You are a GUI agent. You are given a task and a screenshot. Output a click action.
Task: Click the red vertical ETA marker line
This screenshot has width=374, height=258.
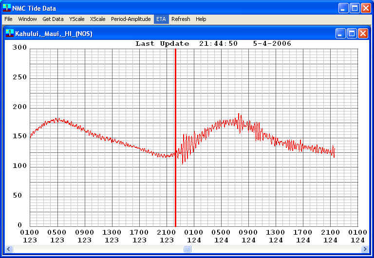point(175,137)
